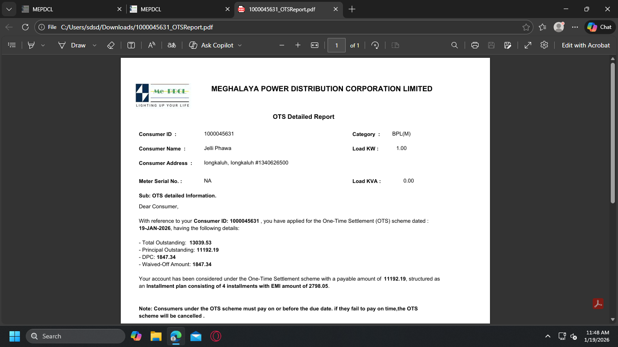
Task: Open File Explorer from the taskbar
Action: pos(156,336)
